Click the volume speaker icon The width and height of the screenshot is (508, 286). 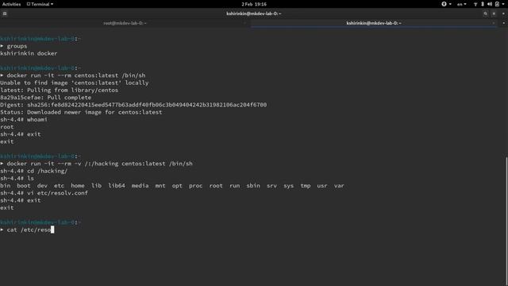pos(490,4)
